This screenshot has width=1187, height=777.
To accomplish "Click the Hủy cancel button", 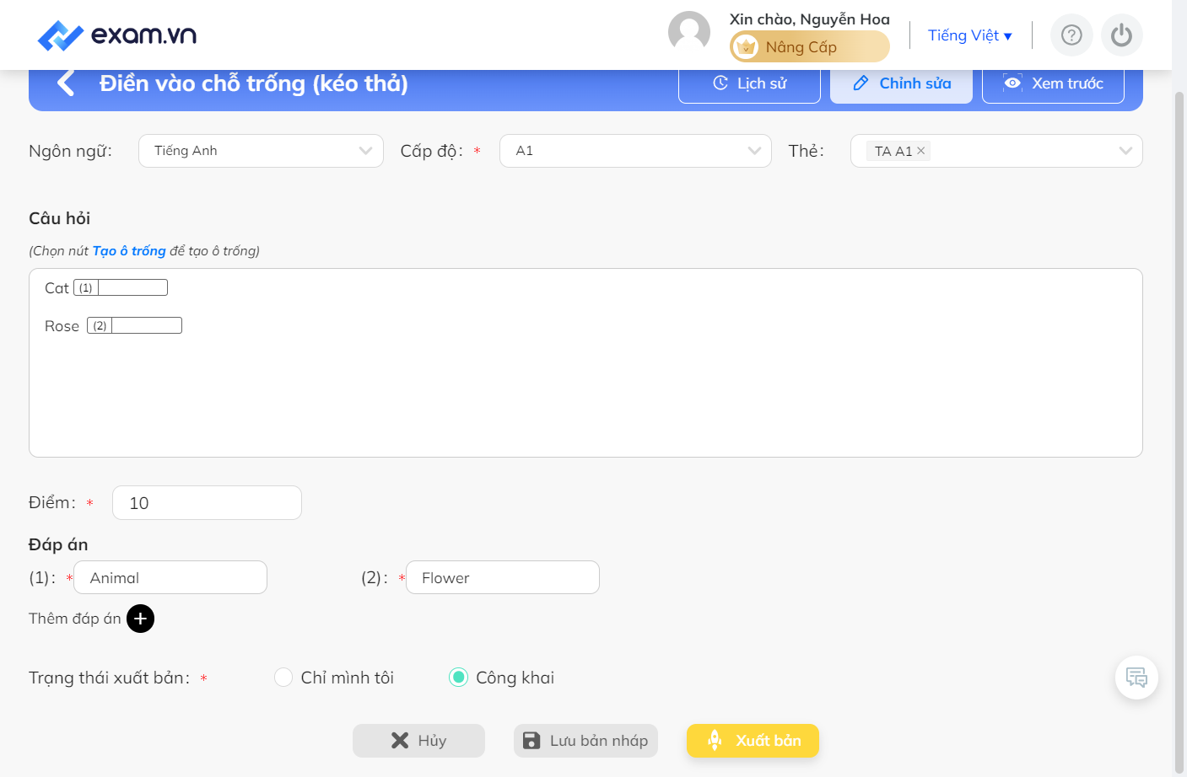I will point(418,741).
